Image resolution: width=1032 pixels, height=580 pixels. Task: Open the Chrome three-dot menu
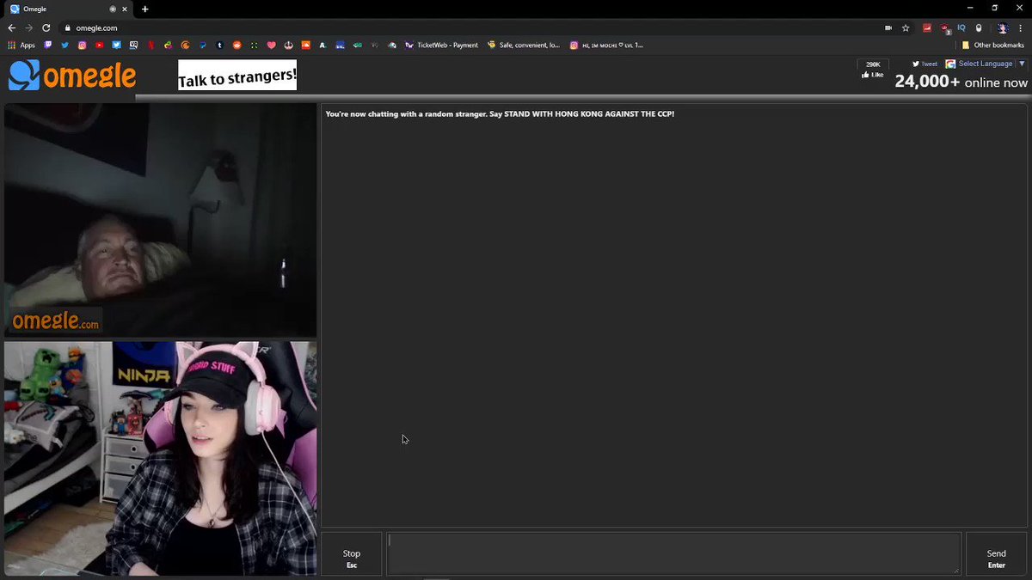[x=1020, y=27]
